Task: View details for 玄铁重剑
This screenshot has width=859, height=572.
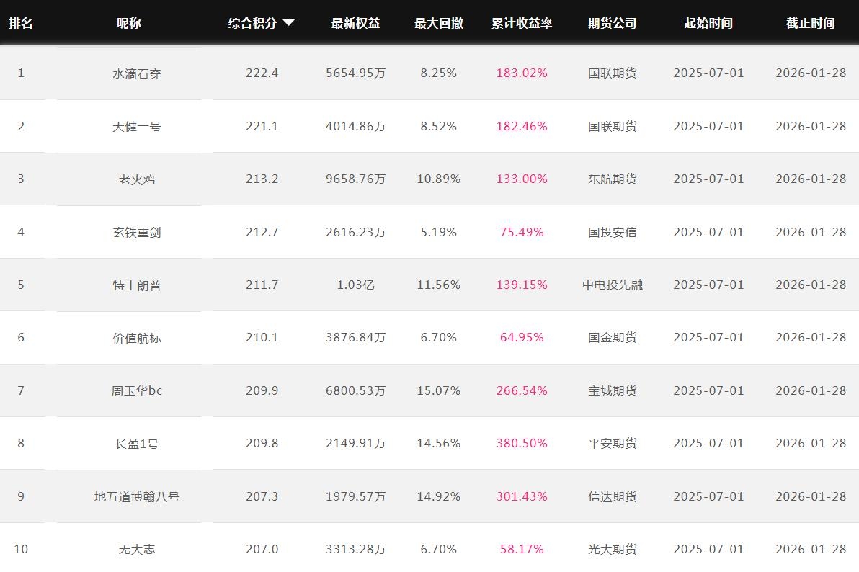Action: [x=136, y=233]
